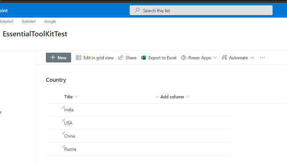
Task: Open the Russia list item
Action: click(x=70, y=149)
